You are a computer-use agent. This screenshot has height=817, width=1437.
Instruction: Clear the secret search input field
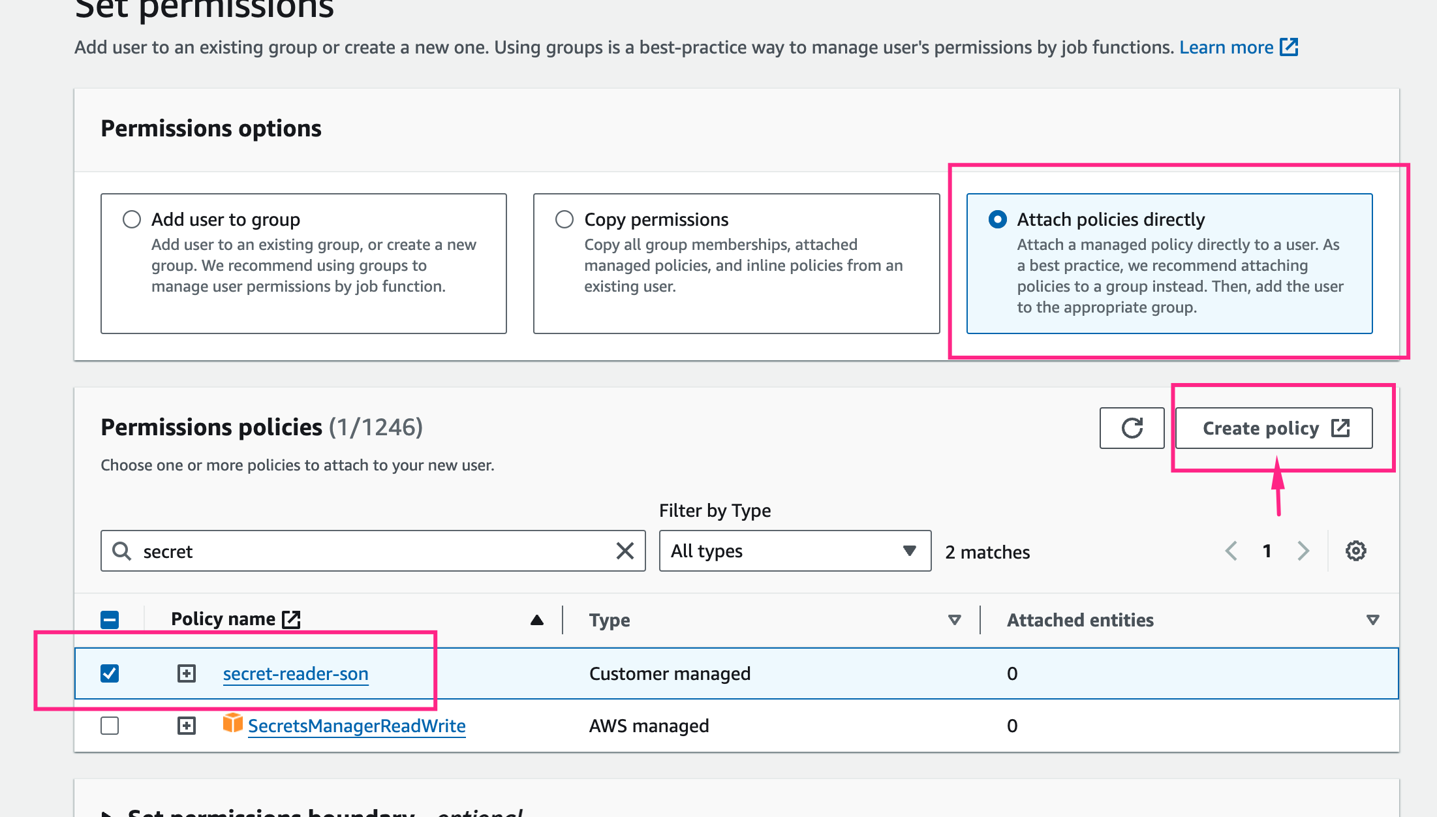pyautogui.click(x=625, y=551)
